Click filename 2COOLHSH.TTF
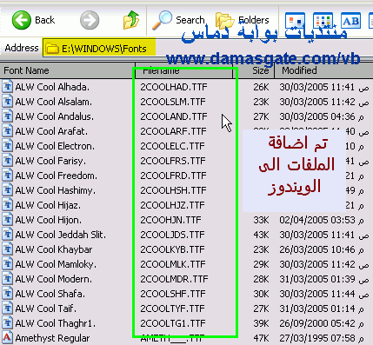The width and height of the screenshot is (373, 345). pyautogui.click(x=173, y=190)
